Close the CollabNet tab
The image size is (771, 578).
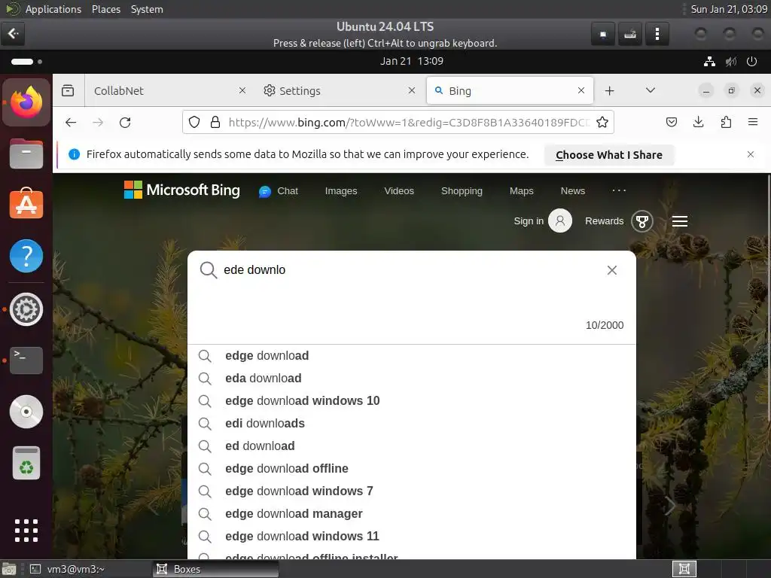coord(242,90)
